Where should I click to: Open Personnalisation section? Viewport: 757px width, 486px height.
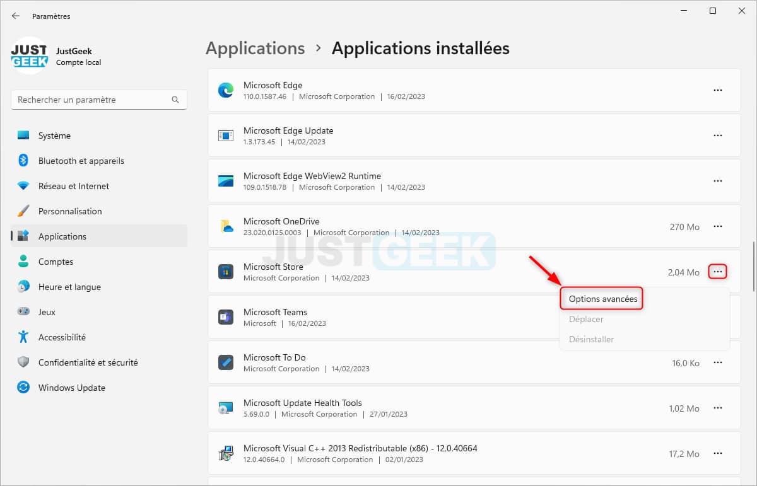pyautogui.click(x=99, y=211)
